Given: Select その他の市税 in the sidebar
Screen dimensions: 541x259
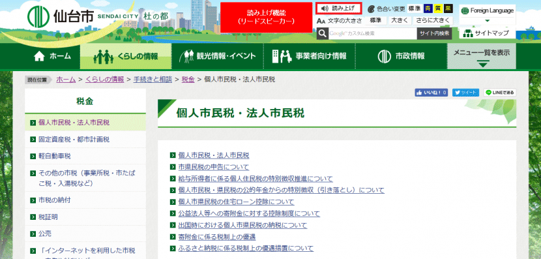Looking at the screenshot, I should pos(85,178).
